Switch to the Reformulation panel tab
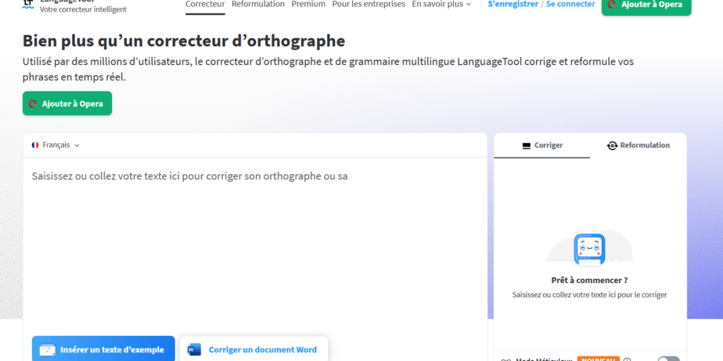The height and width of the screenshot is (361, 723). [x=638, y=145]
